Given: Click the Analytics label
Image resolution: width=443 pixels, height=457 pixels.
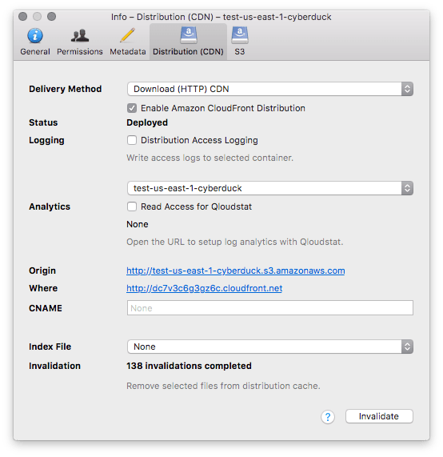Looking at the screenshot, I should coord(50,206).
